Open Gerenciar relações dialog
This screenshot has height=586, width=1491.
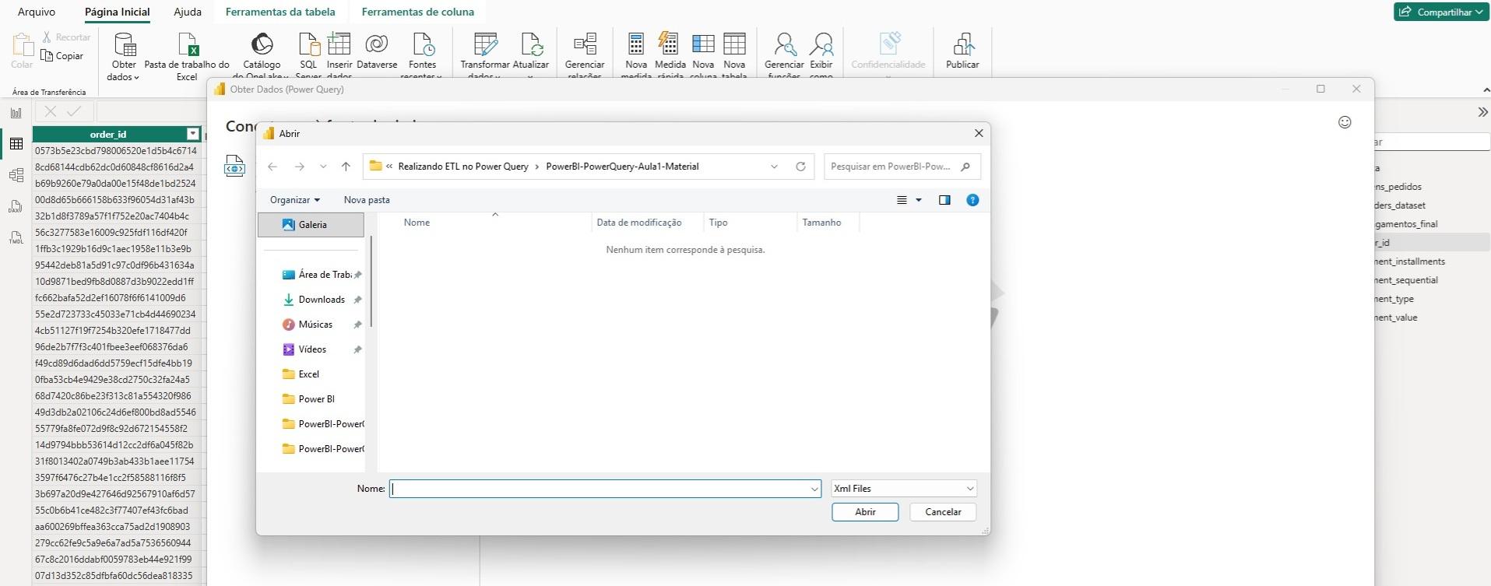point(585,56)
